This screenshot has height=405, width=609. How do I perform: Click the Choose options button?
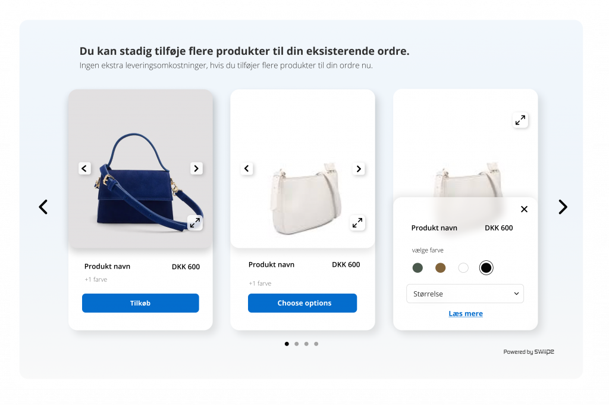(303, 303)
